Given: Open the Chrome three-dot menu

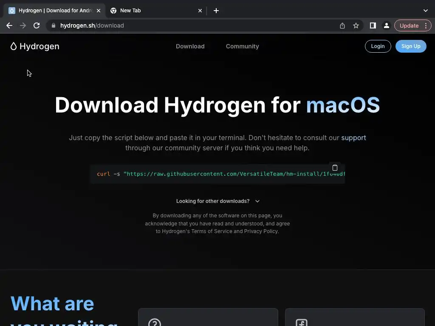Looking at the screenshot, I should (426, 25).
